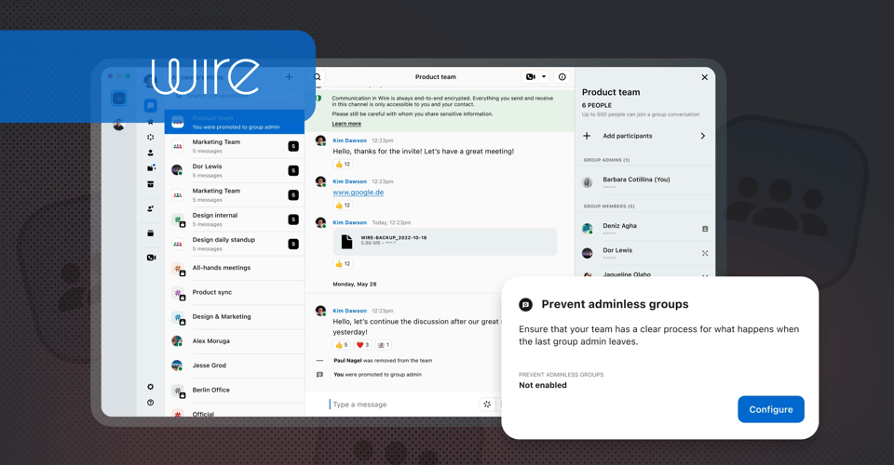This screenshot has width=894, height=465.
Task: Click your profile avatar in left rail
Action: [118, 125]
